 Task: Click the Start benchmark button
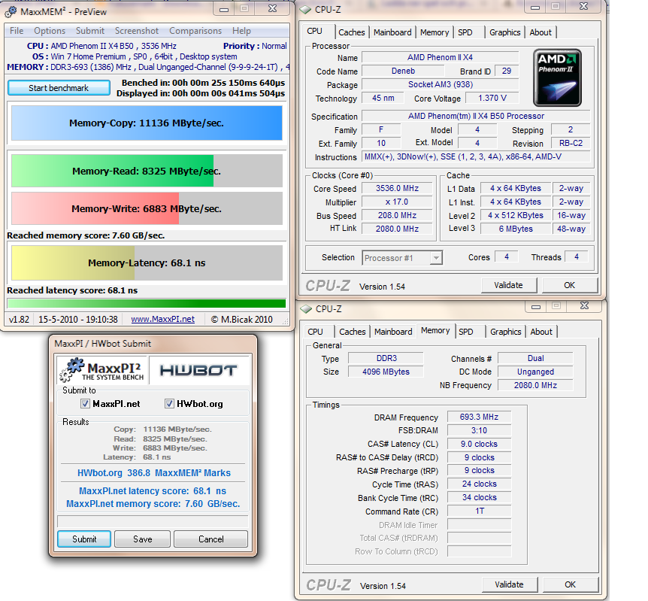point(59,88)
